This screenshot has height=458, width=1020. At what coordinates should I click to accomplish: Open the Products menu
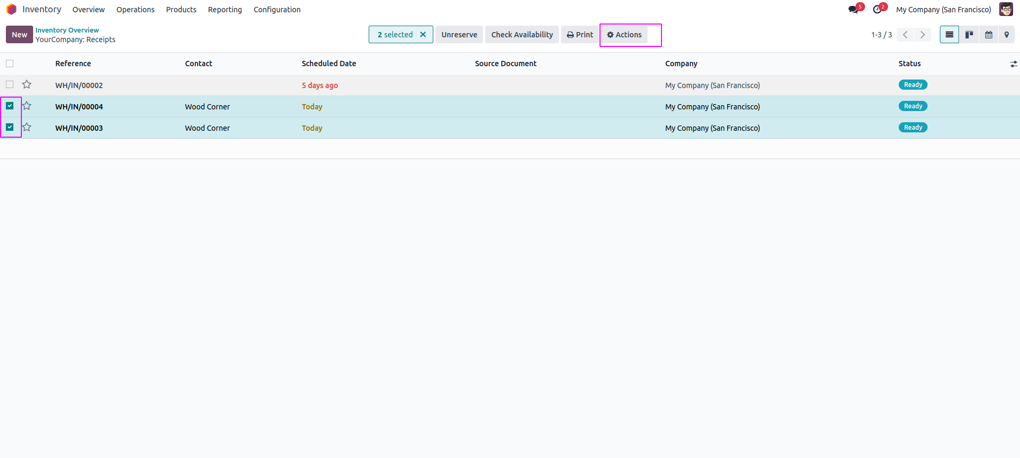click(181, 10)
